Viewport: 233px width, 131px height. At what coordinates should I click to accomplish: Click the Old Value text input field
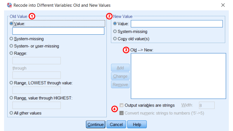pyautogui.click(x=58, y=31)
